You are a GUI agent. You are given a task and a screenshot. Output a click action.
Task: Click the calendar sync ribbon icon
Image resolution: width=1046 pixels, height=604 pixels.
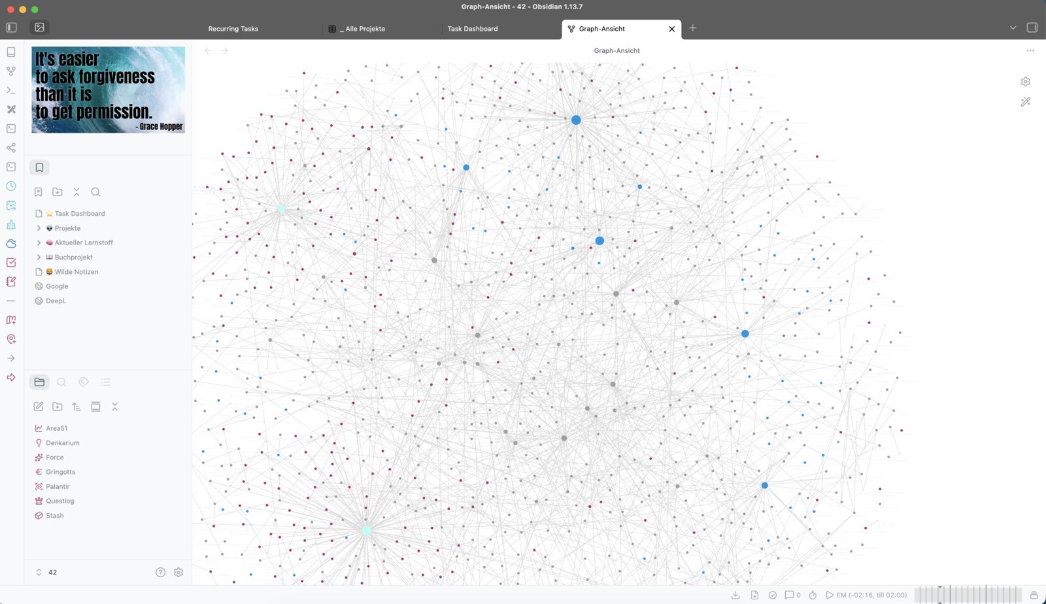[x=11, y=205]
